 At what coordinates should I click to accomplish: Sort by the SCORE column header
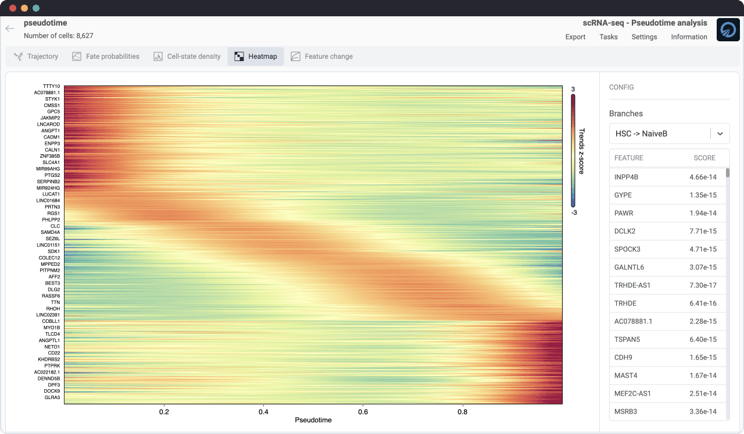704,158
